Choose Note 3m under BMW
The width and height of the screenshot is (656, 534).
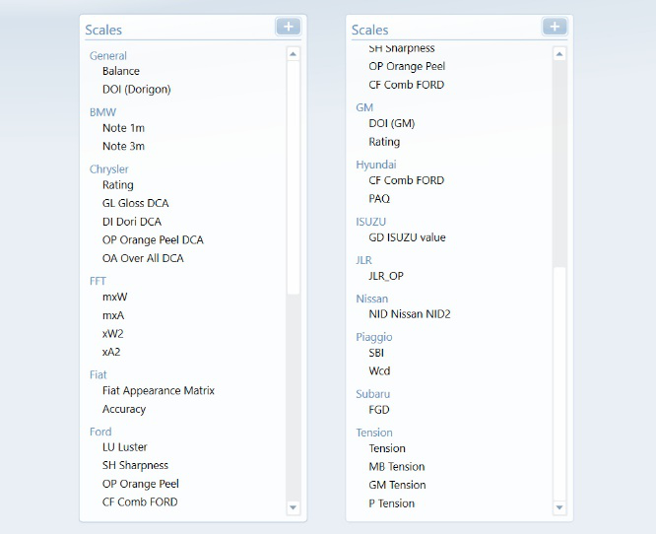(x=123, y=146)
